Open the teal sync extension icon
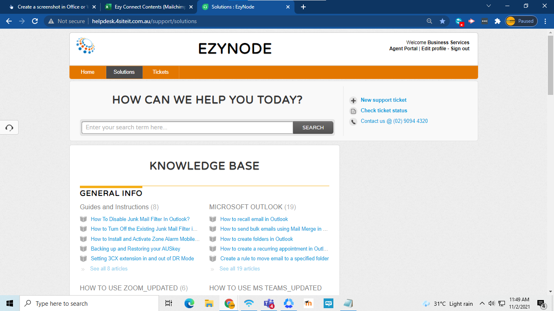The image size is (554, 311). tap(459, 21)
